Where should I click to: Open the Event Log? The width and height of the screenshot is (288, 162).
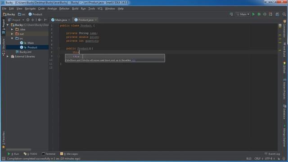coord(272,154)
